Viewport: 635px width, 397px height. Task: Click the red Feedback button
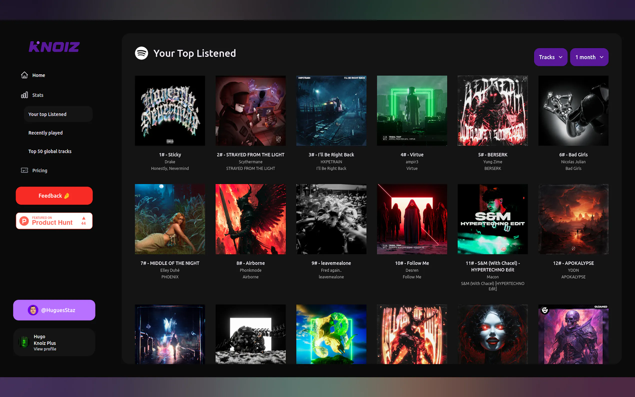54,195
